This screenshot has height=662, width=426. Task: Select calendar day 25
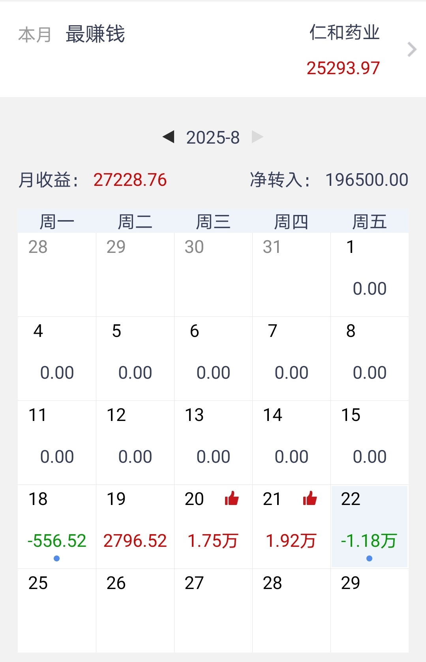[57, 611]
